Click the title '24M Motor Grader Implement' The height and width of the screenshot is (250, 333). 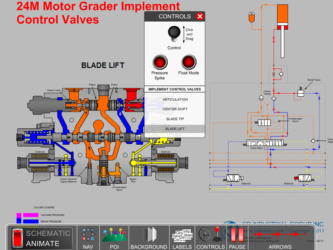(x=98, y=6)
